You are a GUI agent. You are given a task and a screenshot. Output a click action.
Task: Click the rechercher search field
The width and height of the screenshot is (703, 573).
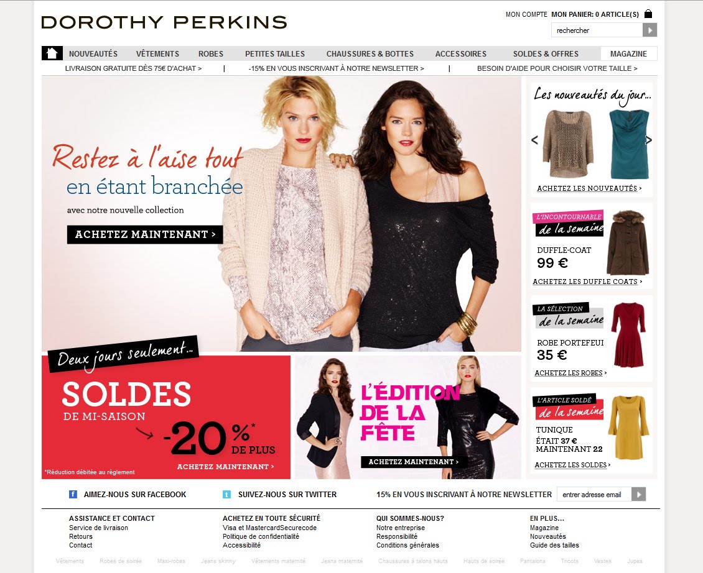pyautogui.click(x=597, y=30)
